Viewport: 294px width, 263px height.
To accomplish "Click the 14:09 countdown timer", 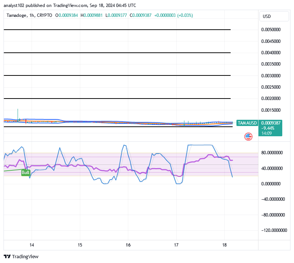I will pos(267,133).
